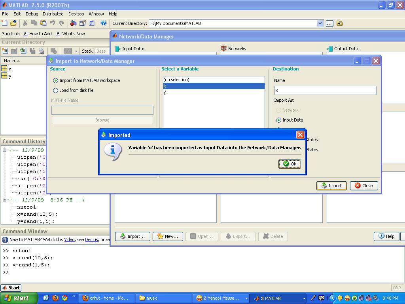Click the What's New shortcut
This screenshot has width=405, height=304.
pyautogui.click(x=70, y=34)
